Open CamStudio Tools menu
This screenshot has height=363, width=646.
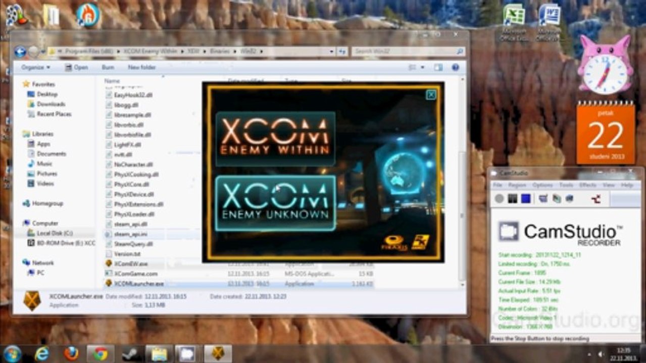point(566,185)
